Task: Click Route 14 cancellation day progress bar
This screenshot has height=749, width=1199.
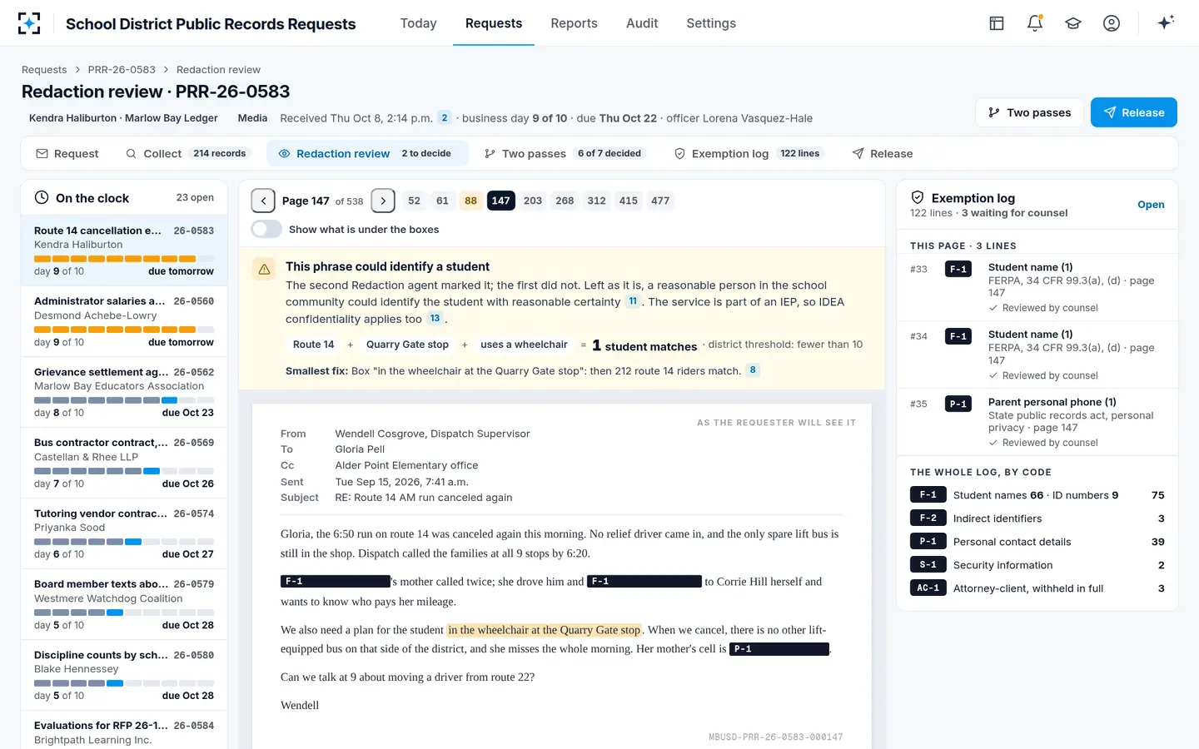Action: (x=124, y=259)
